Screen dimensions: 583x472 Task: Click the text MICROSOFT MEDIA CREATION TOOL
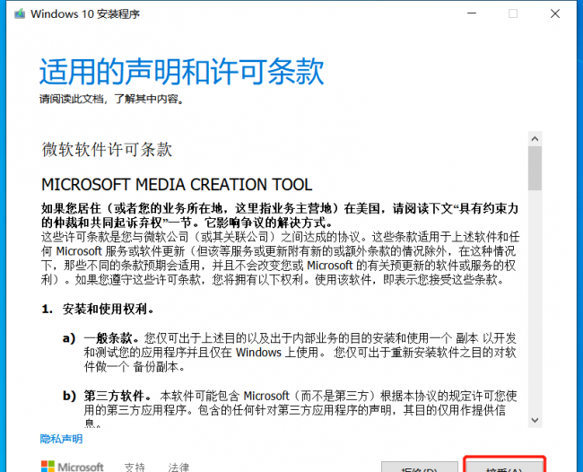coord(177,185)
